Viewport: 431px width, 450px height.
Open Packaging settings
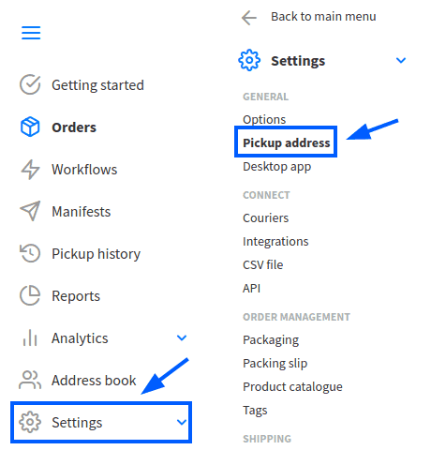click(271, 340)
